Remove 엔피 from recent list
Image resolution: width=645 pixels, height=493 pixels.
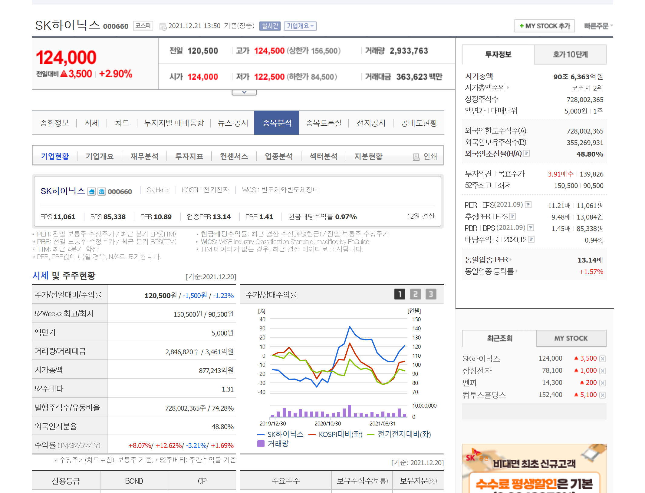pyautogui.click(x=603, y=383)
